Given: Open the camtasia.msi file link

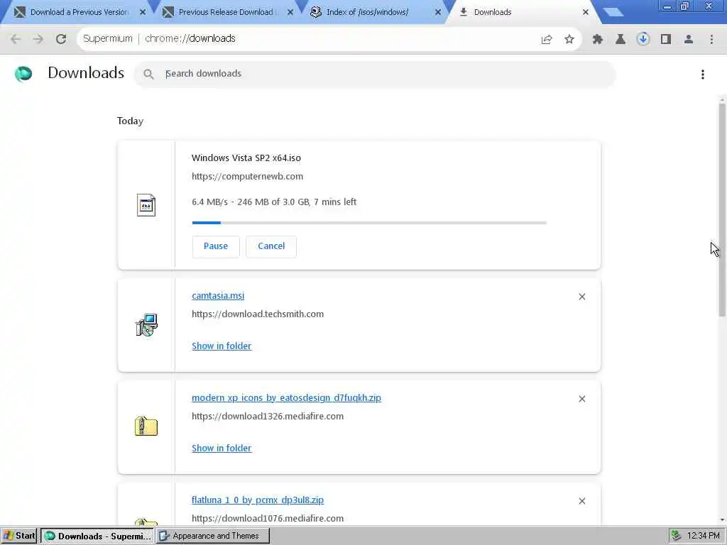Looking at the screenshot, I should click(x=218, y=296).
